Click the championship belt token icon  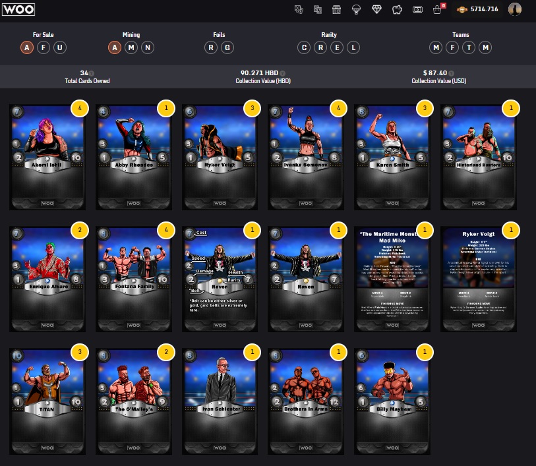[462, 10]
